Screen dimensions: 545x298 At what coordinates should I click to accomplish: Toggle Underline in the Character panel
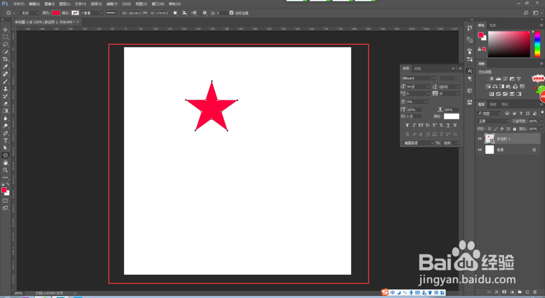448,126
